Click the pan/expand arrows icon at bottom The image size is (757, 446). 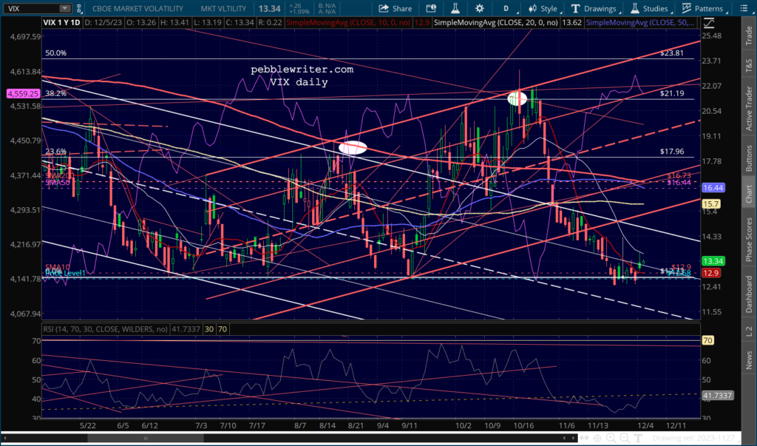pos(584,439)
